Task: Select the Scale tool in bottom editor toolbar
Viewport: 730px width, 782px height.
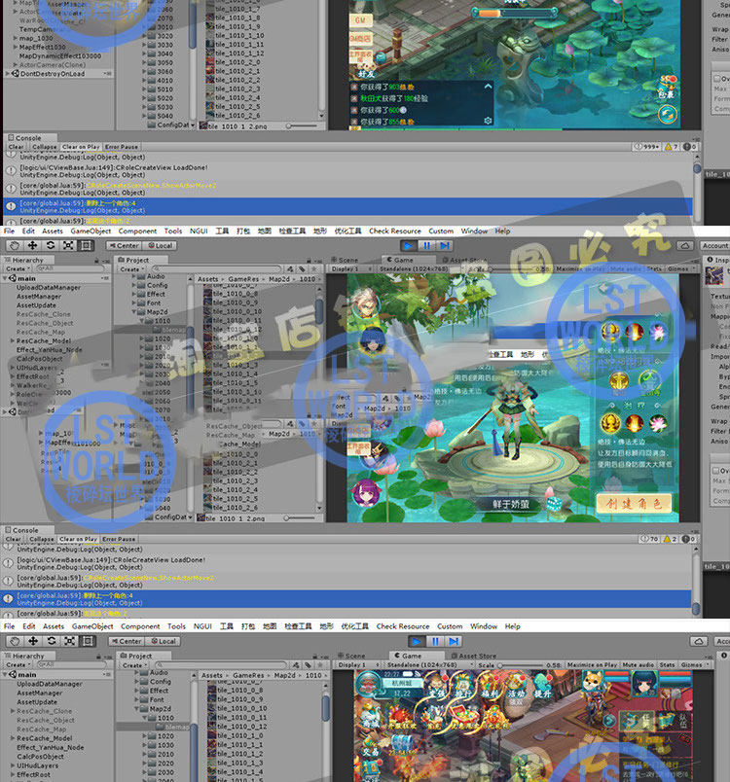Action: [x=69, y=641]
